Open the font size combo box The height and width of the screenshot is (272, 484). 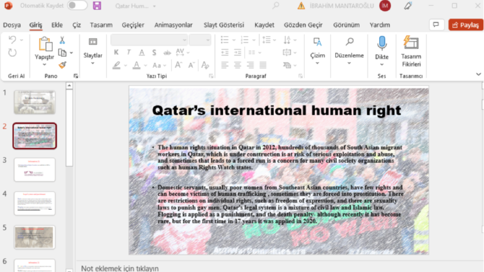point(200,40)
